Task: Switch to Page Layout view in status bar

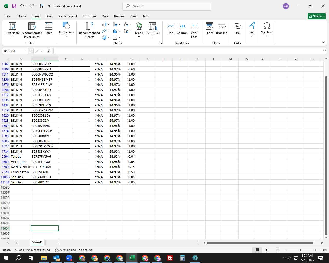Action: coord(267,250)
